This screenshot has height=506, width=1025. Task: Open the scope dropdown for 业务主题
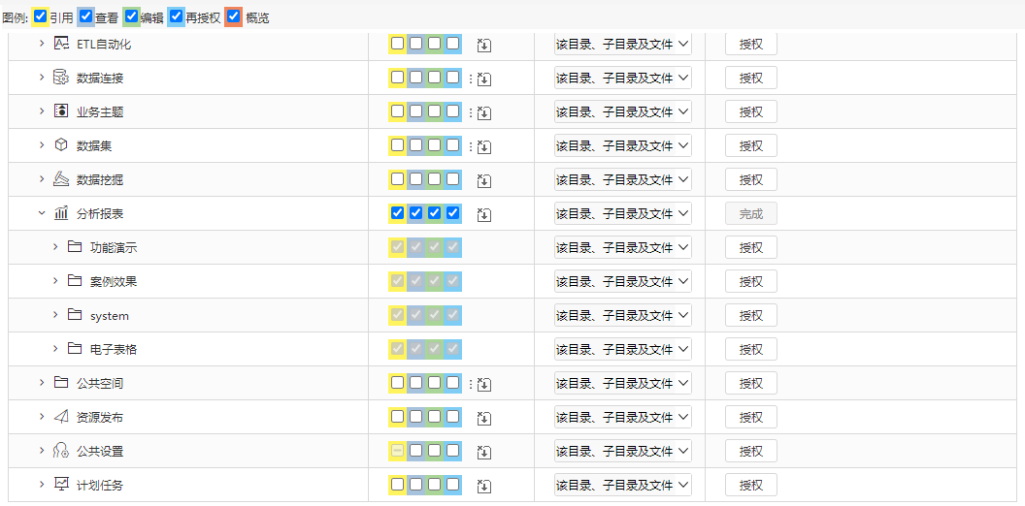coord(623,111)
